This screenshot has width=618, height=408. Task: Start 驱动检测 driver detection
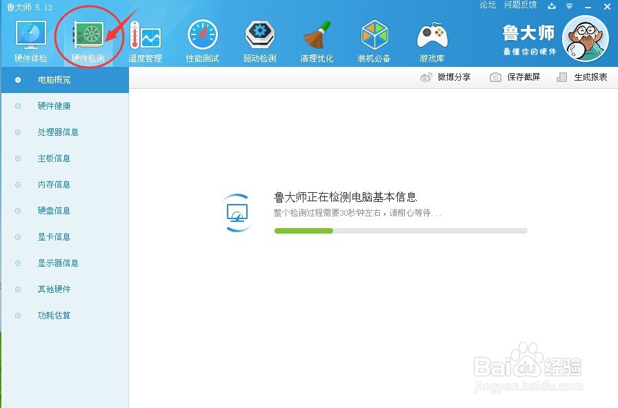click(x=259, y=38)
